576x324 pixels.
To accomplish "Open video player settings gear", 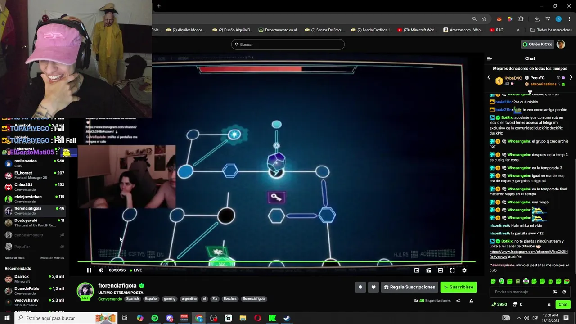I will (x=464, y=270).
